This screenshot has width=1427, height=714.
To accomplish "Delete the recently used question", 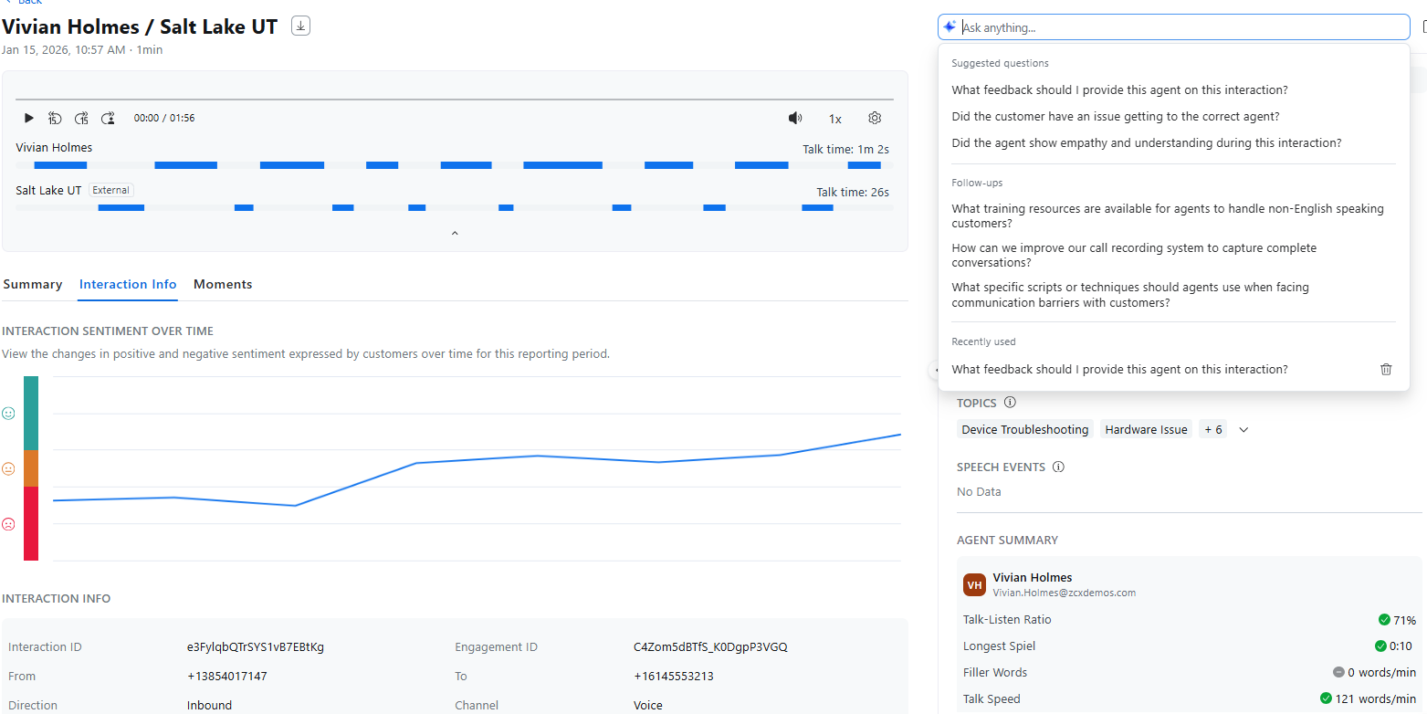I will pyautogui.click(x=1386, y=369).
